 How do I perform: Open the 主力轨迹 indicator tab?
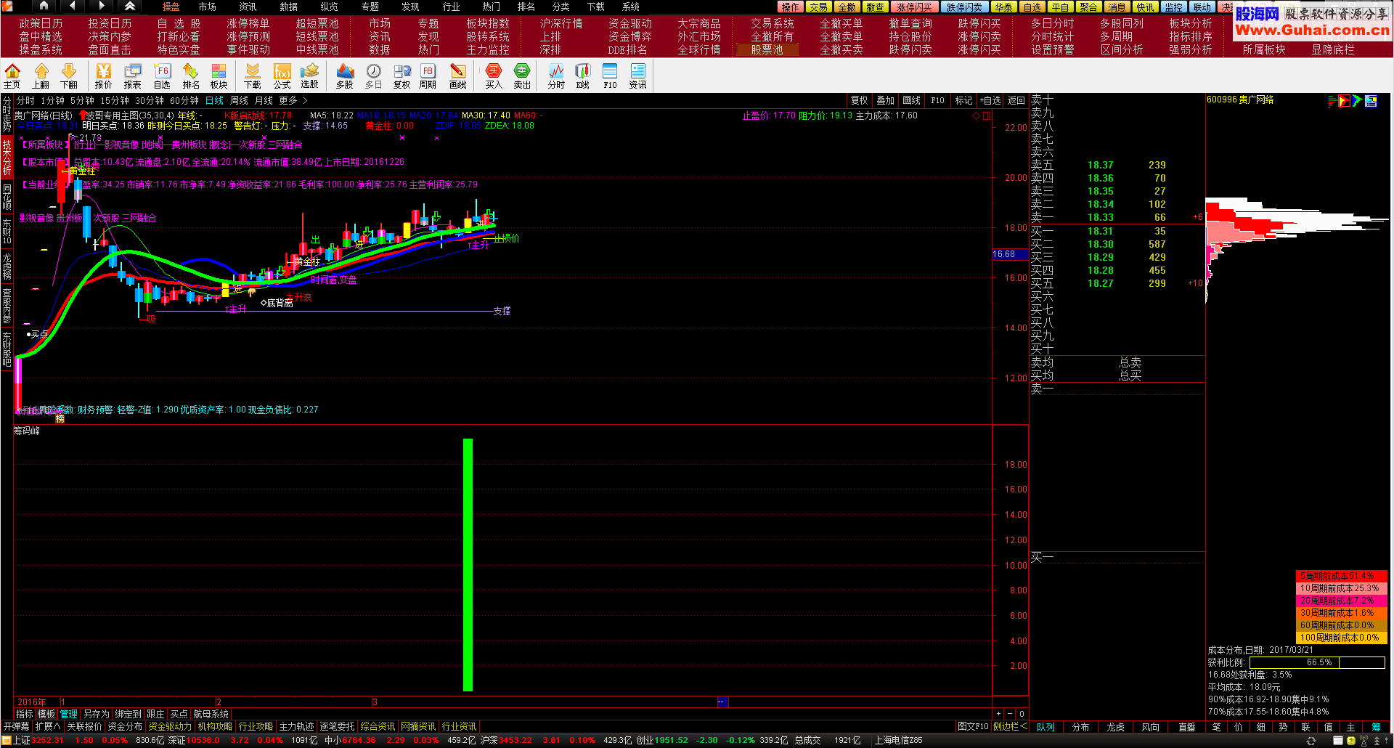click(x=297, y=726)
